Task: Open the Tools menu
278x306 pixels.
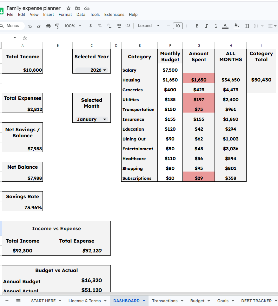Action: click(x=95, y=15)
